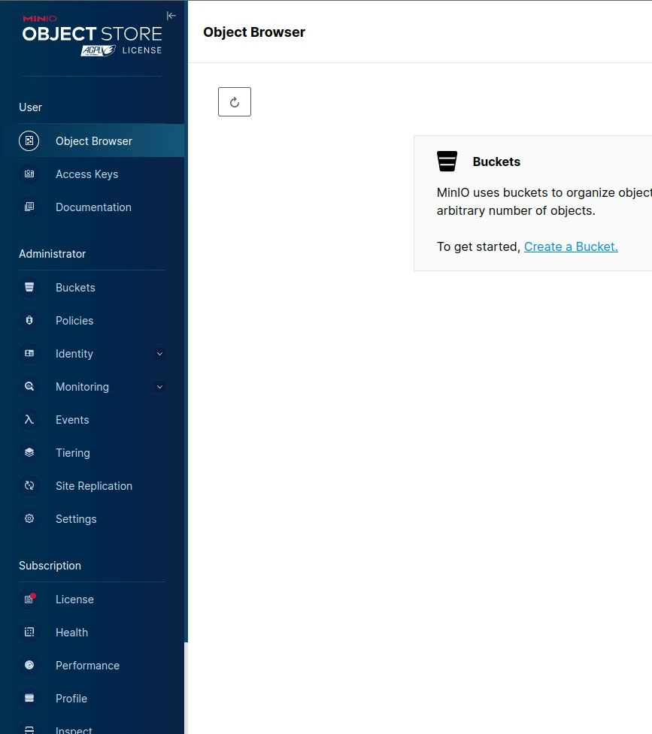This screenshot has width=652, height=734.
Task: Click the Profile icon in sidebar
Action: tap(29, 699)
